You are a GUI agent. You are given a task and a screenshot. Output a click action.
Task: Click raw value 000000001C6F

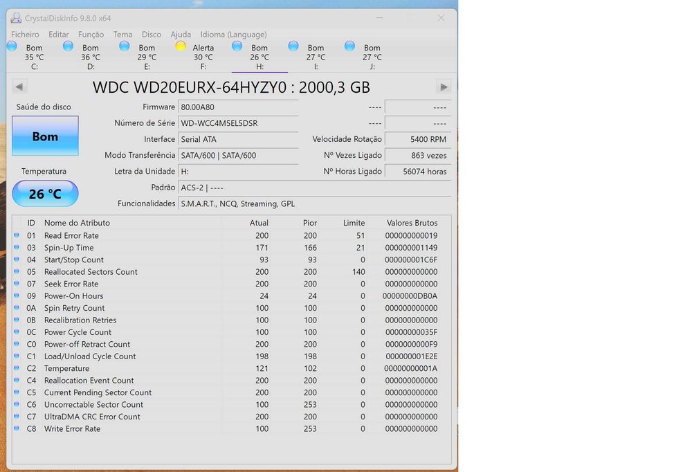tap(411, 260)
